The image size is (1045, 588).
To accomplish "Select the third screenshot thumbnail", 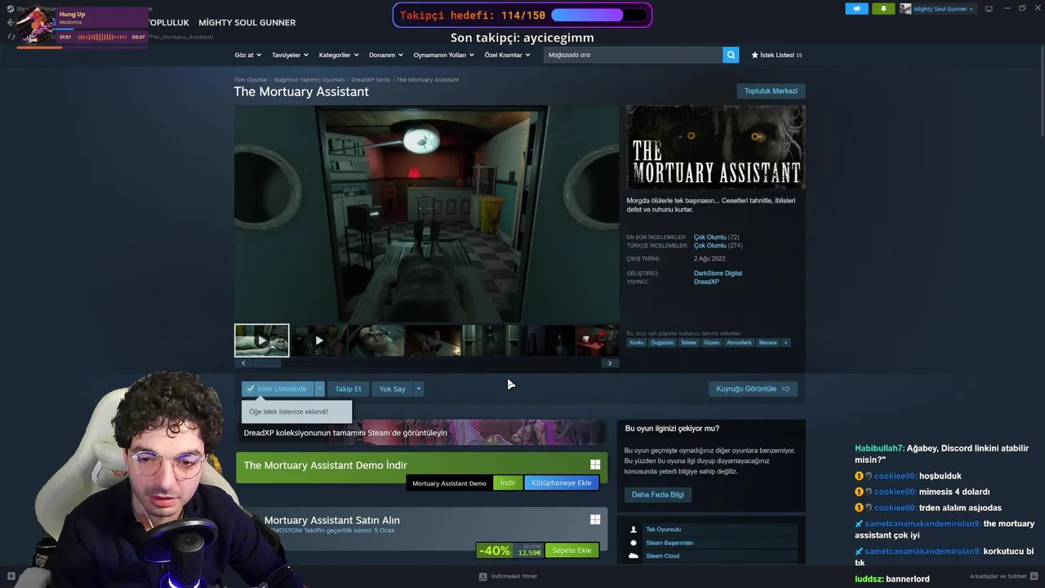I will 376,341.
